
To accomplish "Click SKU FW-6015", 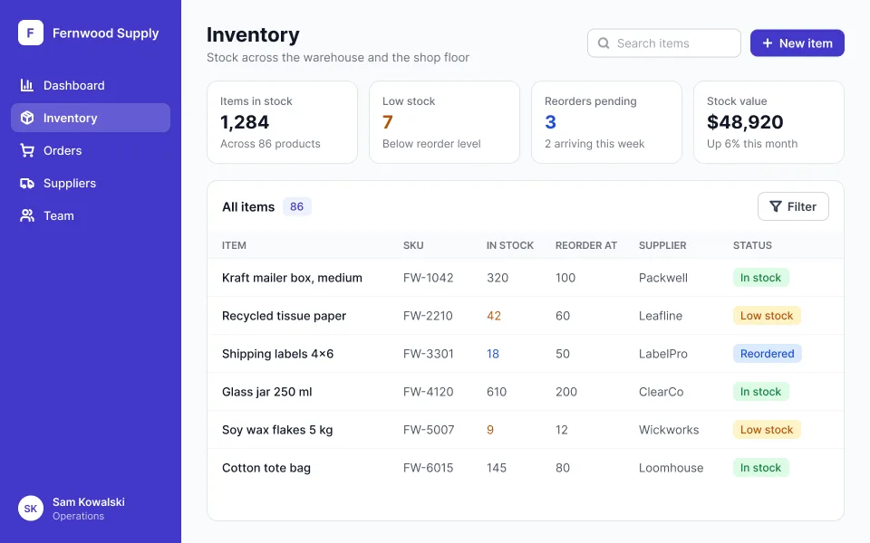I will tap(429, 468).
